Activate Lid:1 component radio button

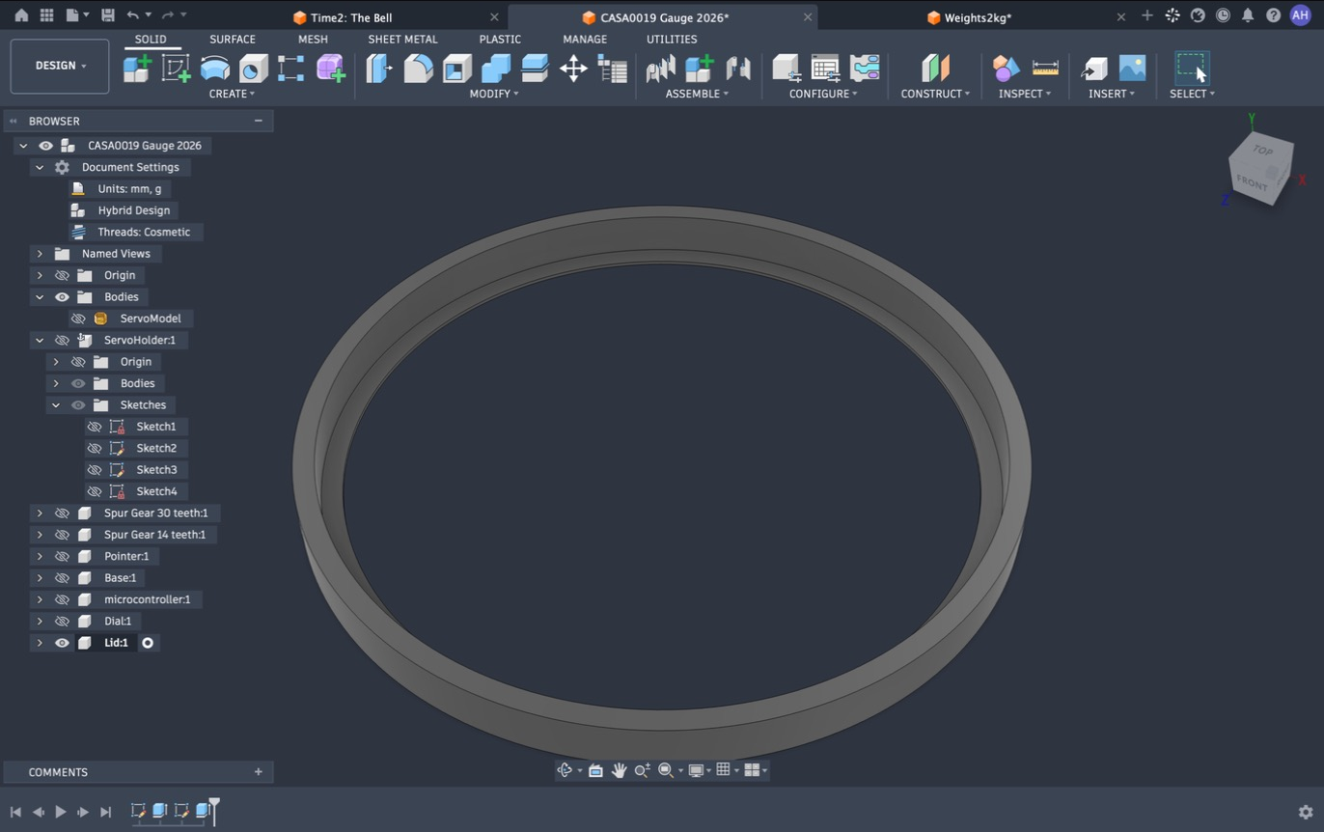(x=148, y=643)
